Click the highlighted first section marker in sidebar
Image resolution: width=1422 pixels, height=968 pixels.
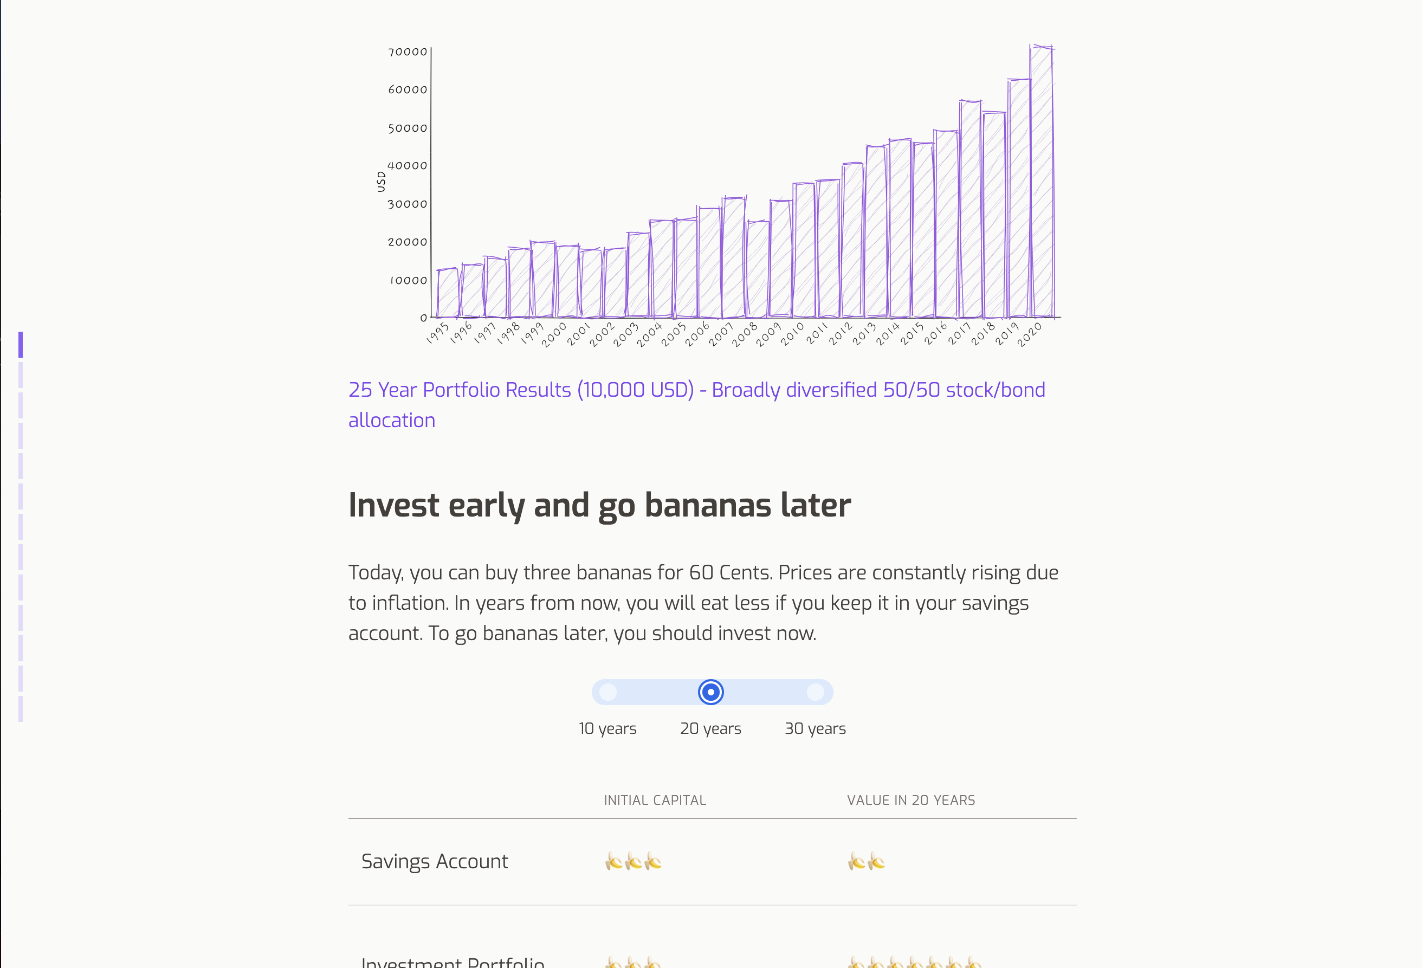20,345
